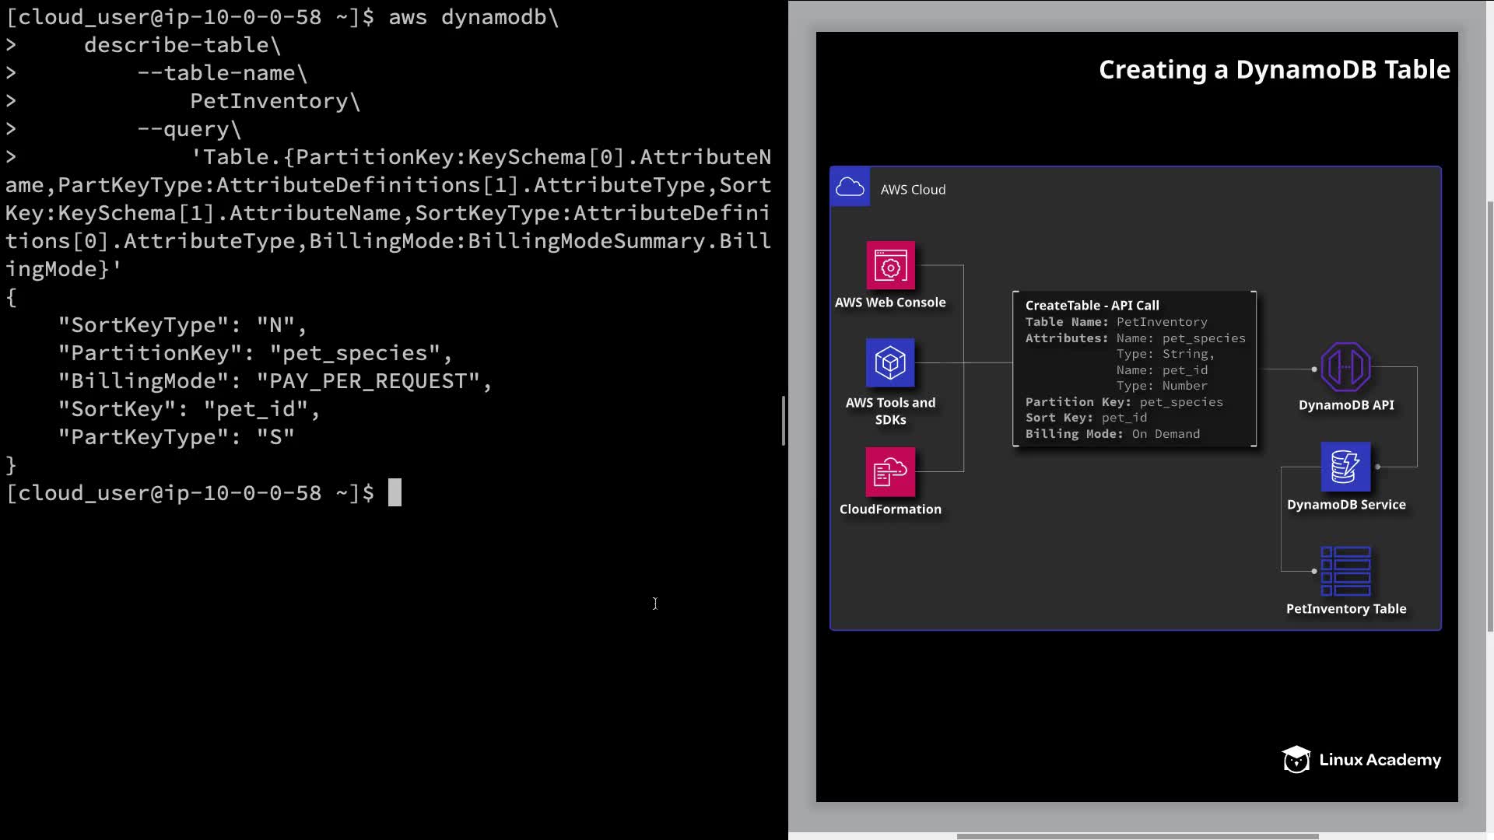
Task: Click the AWS Tools and SDKs icon
Action: pos(890,362)
